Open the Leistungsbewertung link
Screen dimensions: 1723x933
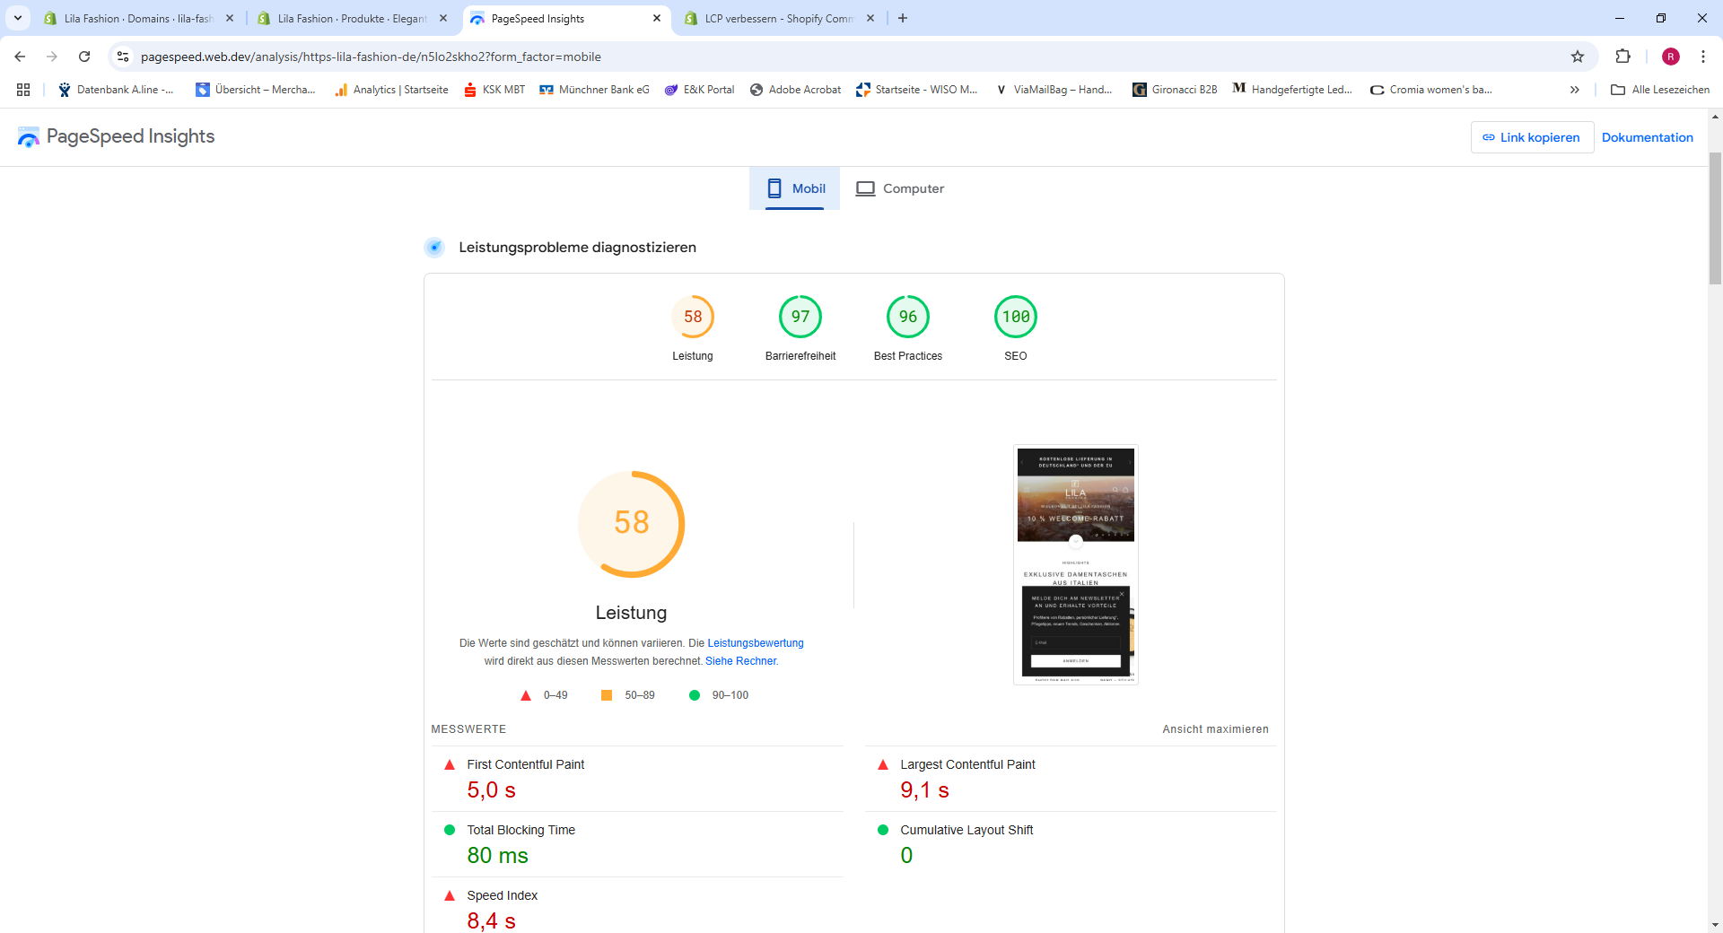(756, 643)
